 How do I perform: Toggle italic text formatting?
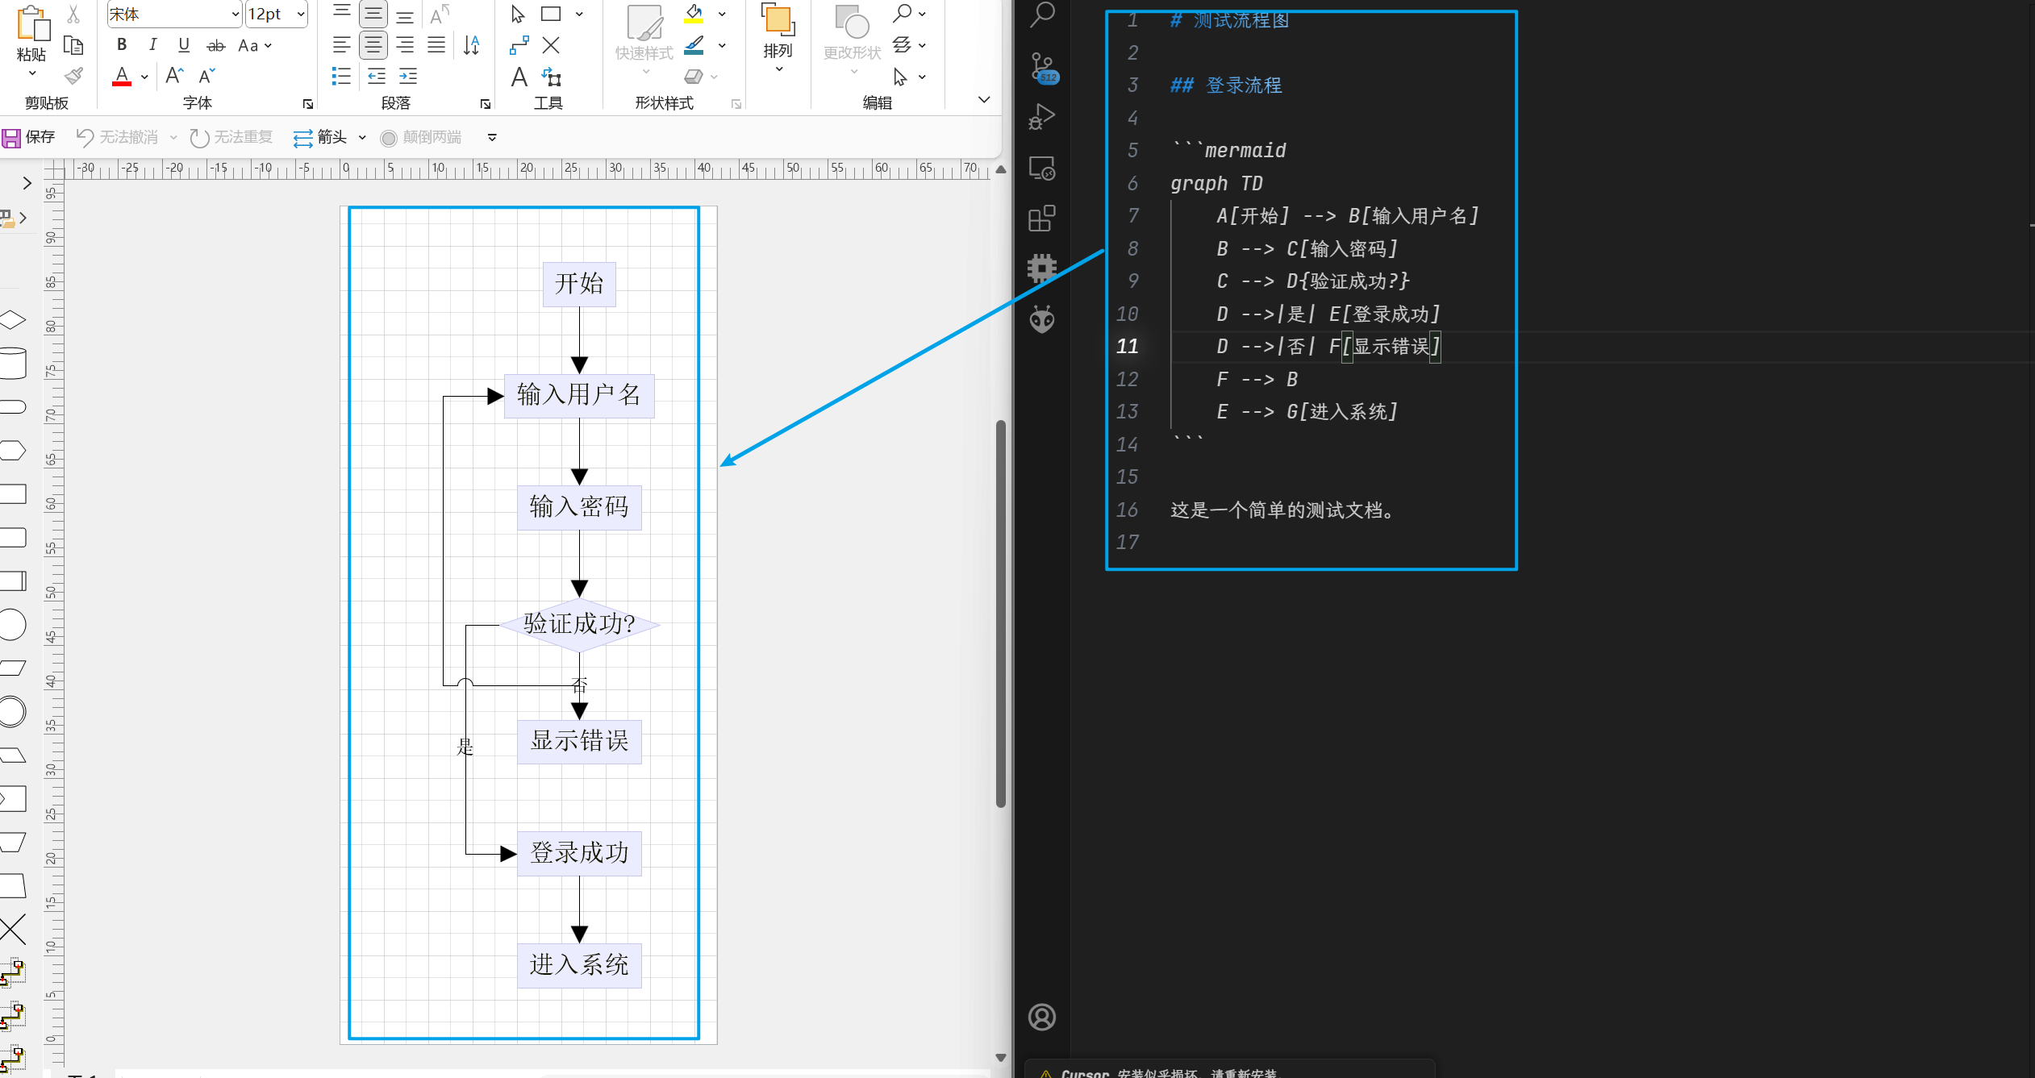click(x=152, y=45)
